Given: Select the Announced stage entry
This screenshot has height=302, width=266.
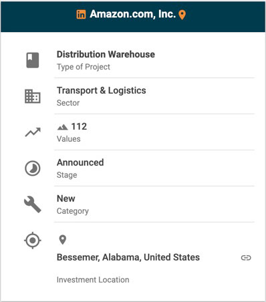Looking at the screenshot, I should 80,162.
